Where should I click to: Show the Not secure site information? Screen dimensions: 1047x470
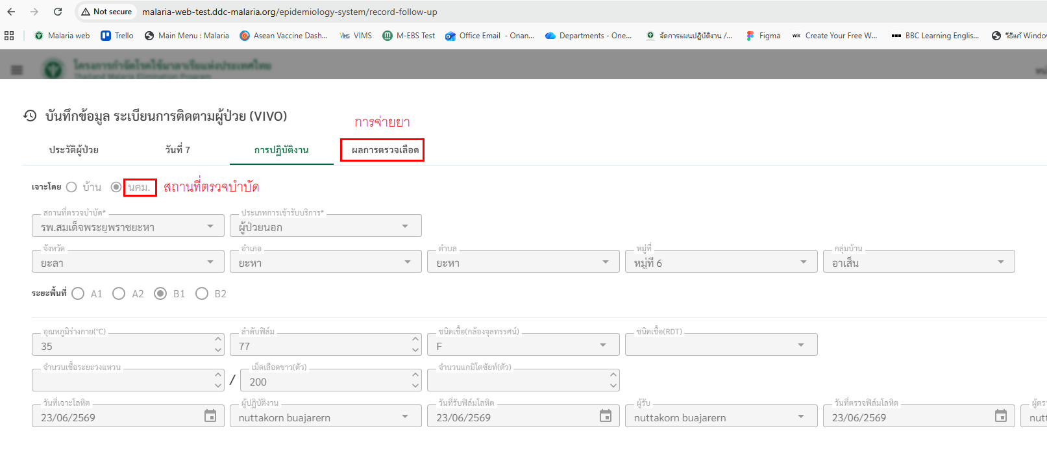click(106, 12)
